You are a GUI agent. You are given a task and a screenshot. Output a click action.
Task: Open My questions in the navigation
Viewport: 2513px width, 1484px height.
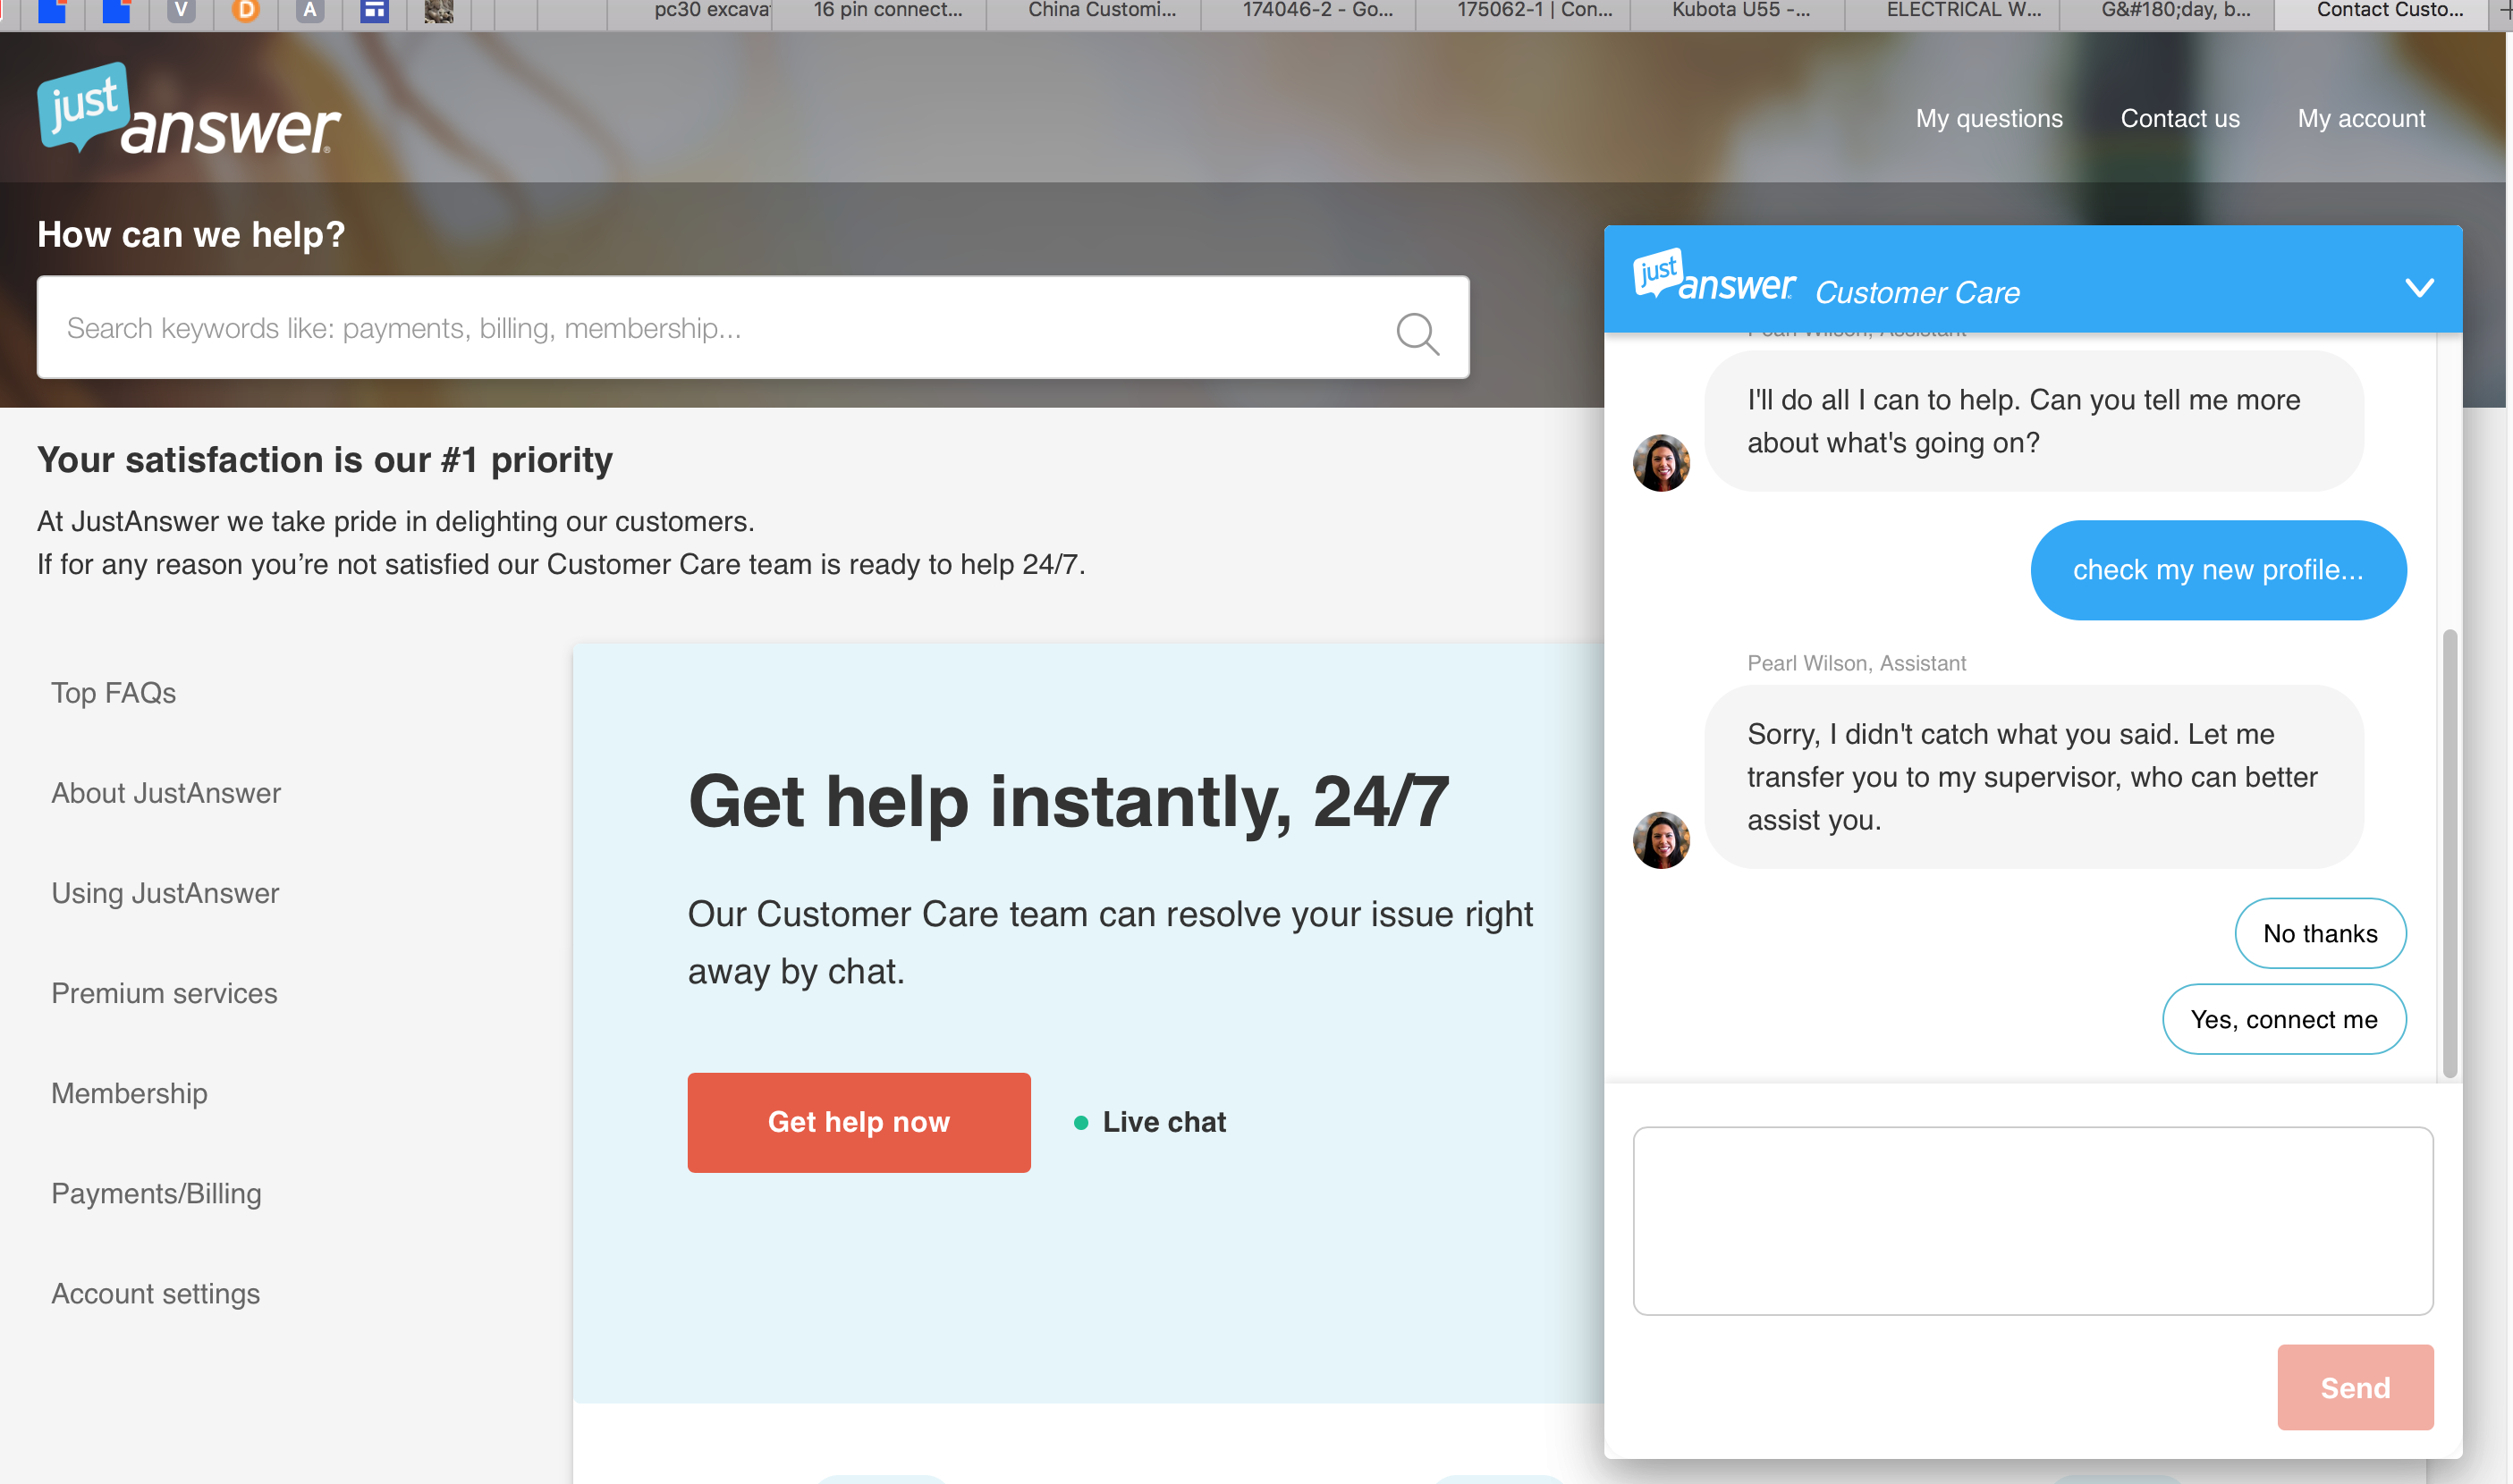tap(1988, 118)
